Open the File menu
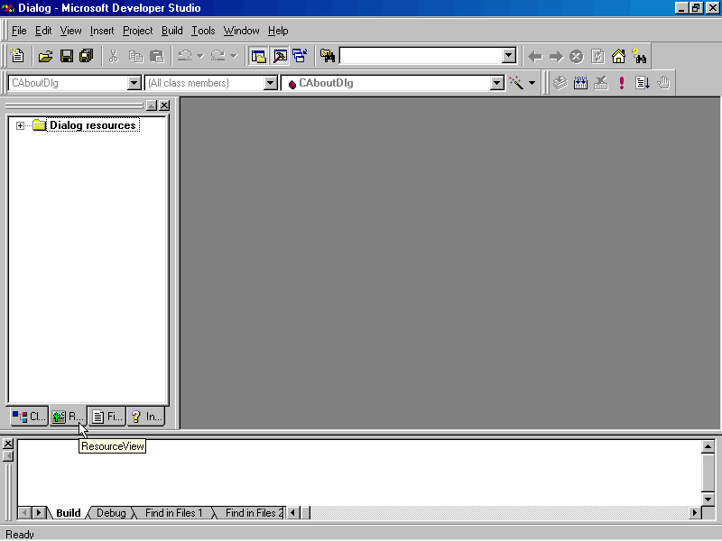 (19, 31)
